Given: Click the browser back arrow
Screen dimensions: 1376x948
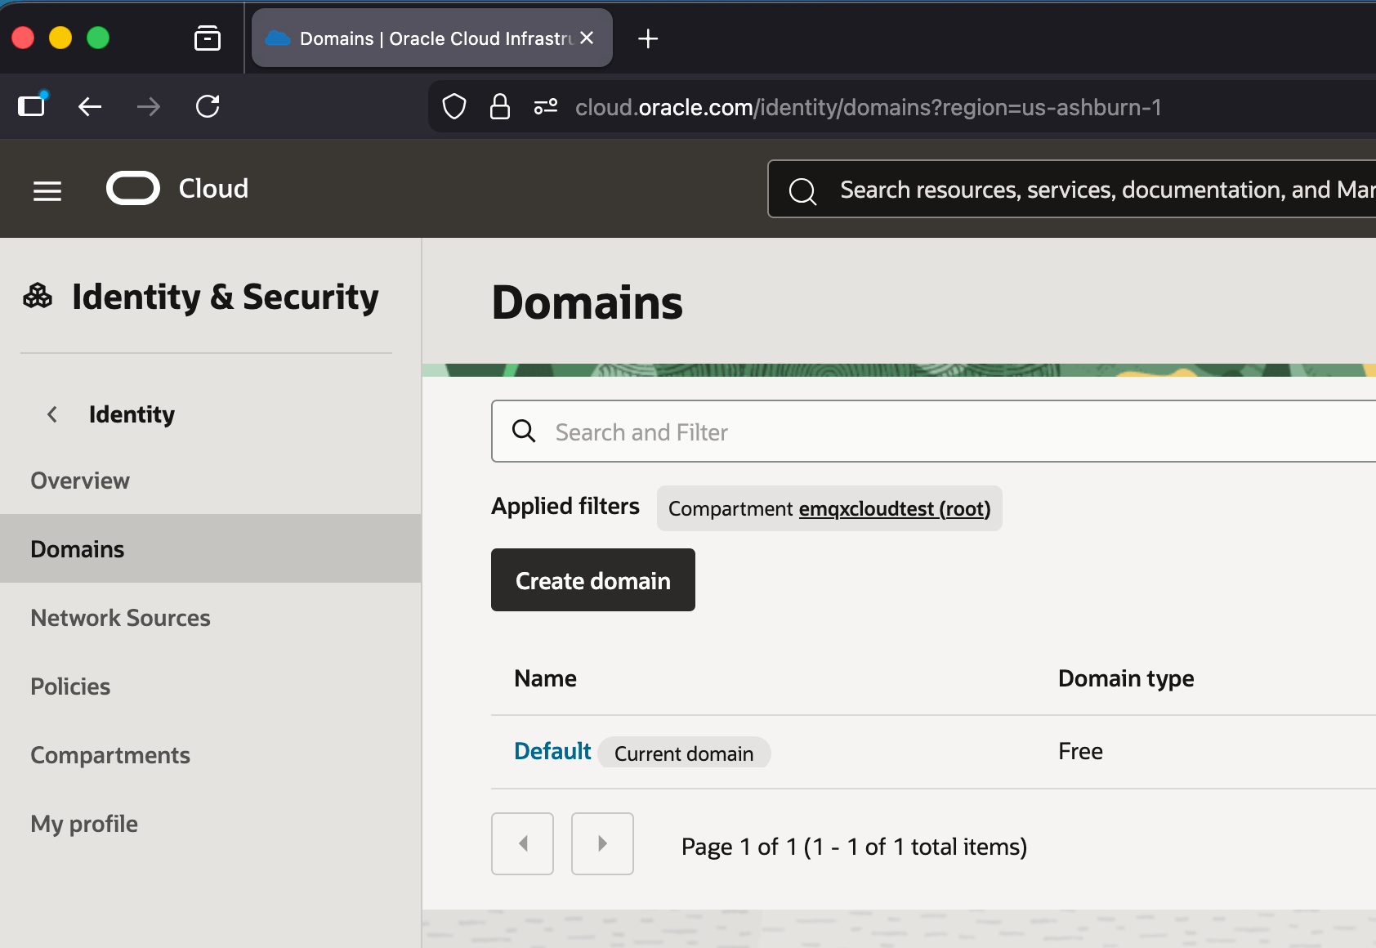Looking at the screenshot, I should point(90,106).
